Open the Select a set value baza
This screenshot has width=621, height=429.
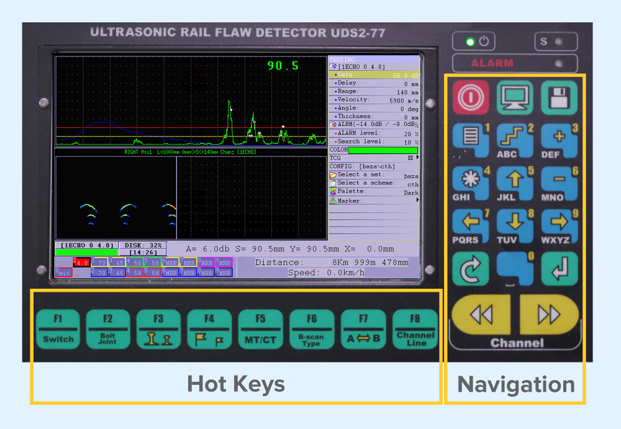click(x=410, y=176)
